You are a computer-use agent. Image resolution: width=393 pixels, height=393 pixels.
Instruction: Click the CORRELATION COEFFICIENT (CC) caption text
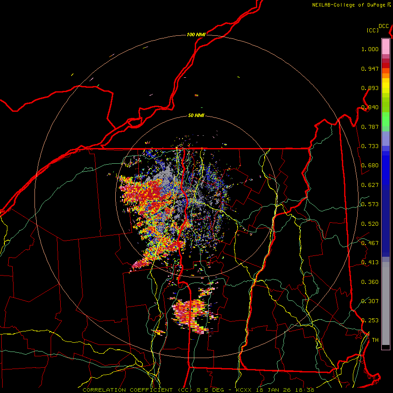(x=138, y=390)
